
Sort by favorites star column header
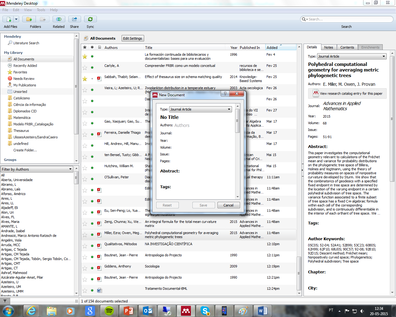point(85,47)
